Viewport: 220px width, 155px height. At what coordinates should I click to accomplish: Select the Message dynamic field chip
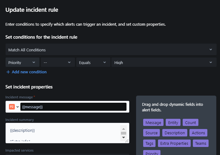(x=153, y=123)
